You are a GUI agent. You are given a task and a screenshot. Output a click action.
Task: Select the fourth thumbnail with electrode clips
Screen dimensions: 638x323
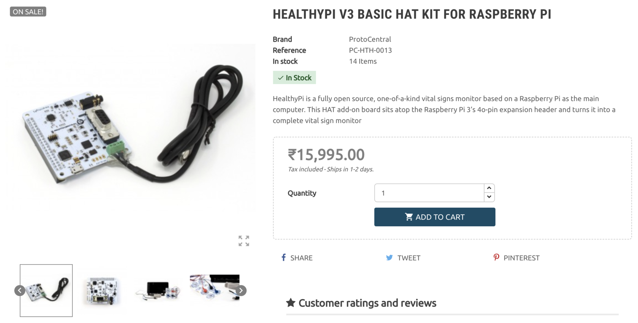(x=215, y=288)
